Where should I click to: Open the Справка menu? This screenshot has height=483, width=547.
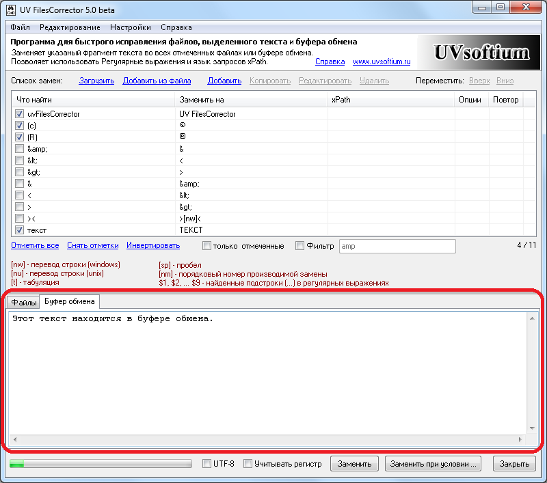click(176, 27)
